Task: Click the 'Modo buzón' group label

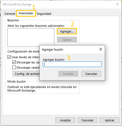Action: [17, 81]
